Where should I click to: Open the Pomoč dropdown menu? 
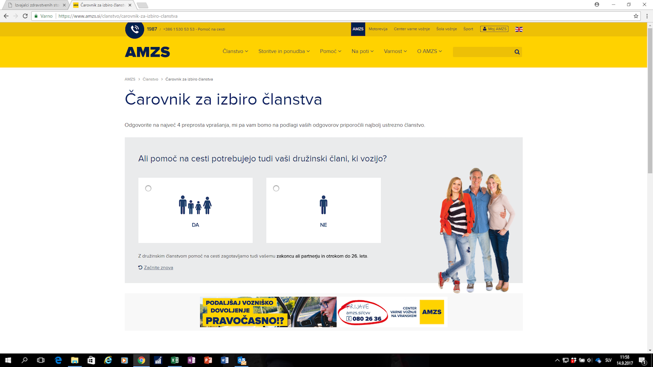tap(330, 51)
